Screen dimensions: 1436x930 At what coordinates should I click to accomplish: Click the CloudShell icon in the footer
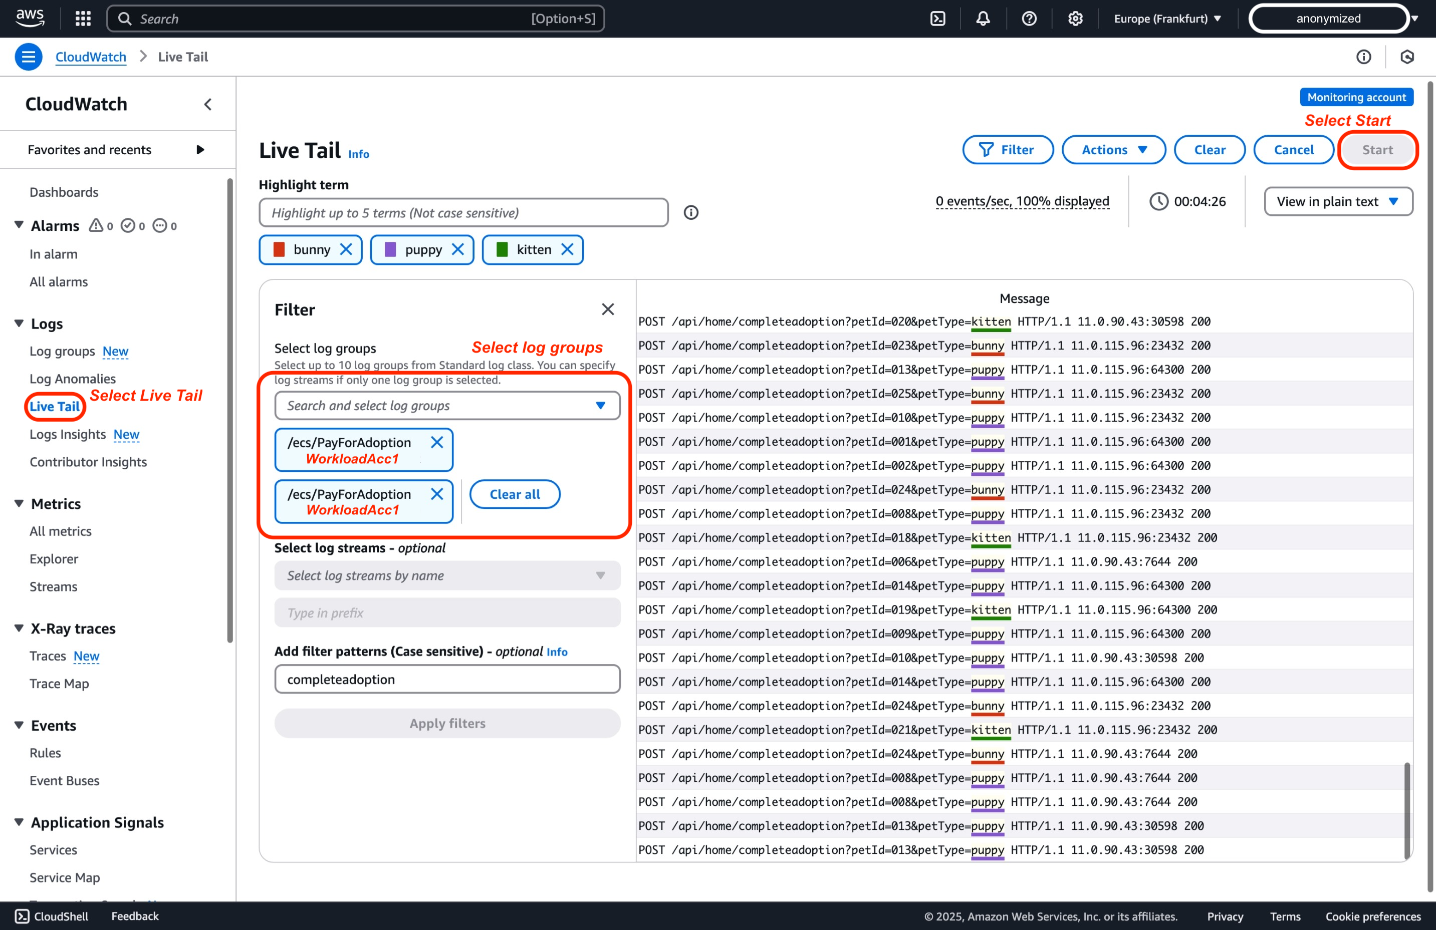pyautogui.click(x=22, y=916)
